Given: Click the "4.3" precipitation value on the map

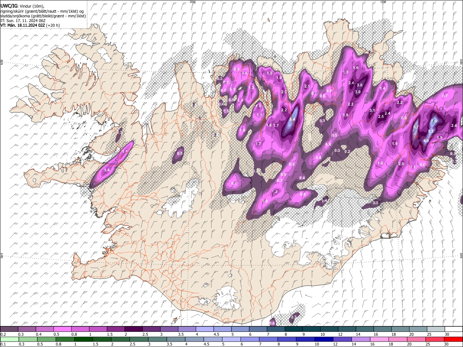Looking at the screenshot, I should click(426, 141).
